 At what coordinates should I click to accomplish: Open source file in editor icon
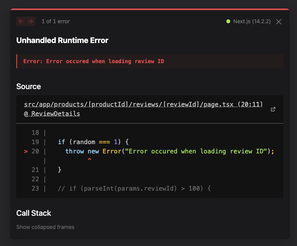coord(273,109)
